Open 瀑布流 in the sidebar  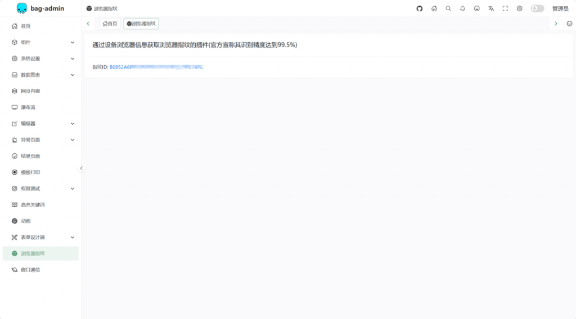tap(40, 107)
